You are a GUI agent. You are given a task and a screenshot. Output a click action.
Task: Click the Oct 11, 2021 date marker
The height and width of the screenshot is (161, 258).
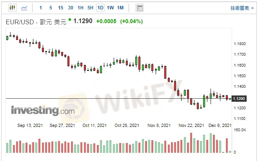[95, 125]
